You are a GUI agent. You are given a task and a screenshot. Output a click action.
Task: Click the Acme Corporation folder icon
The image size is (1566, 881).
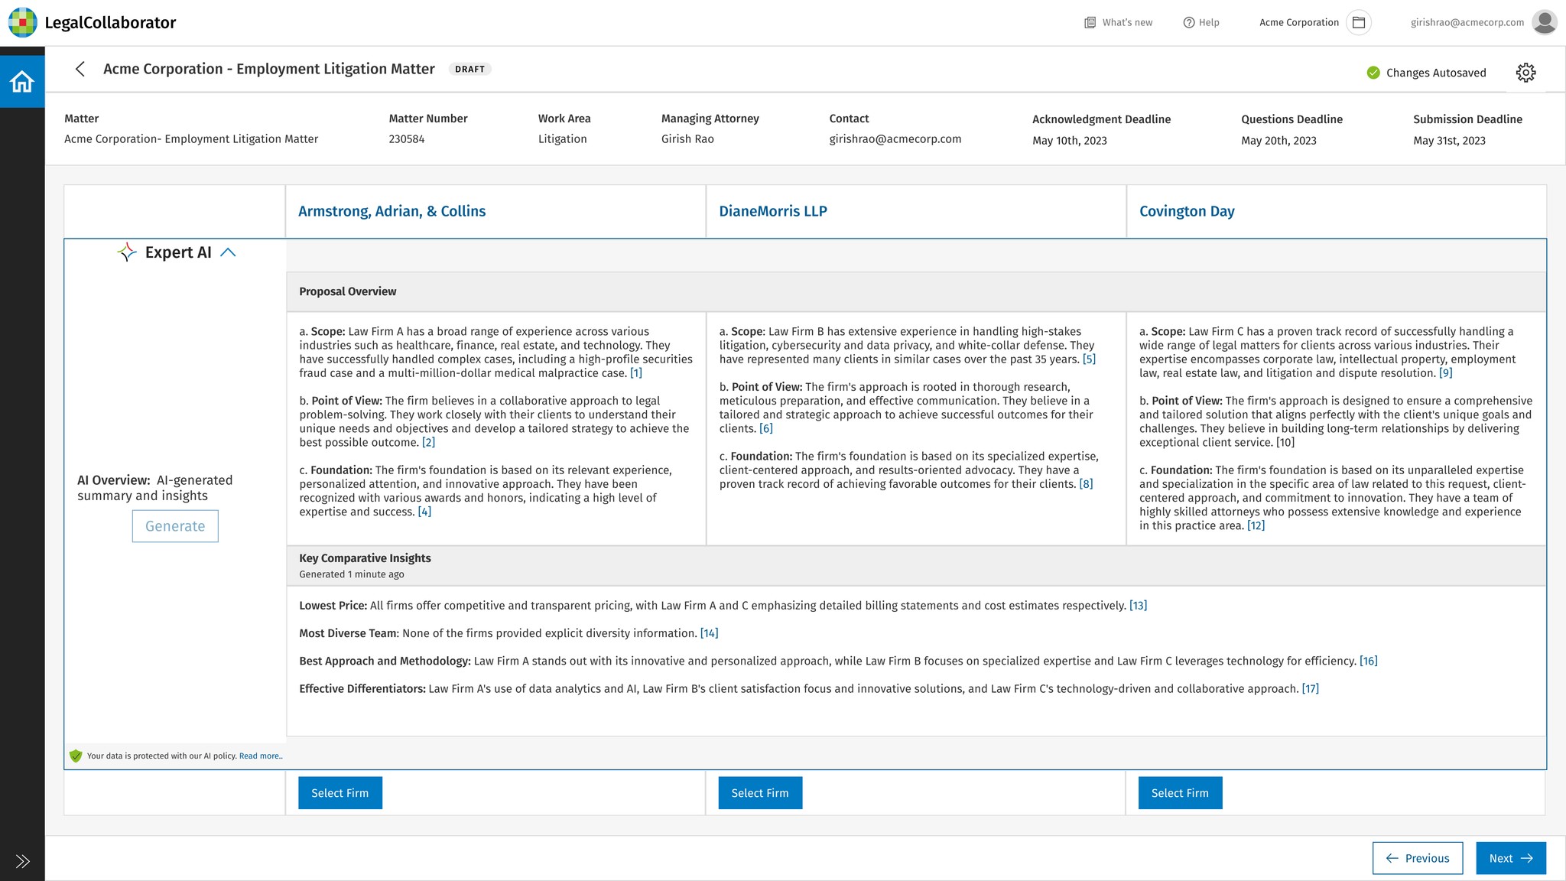(1359, 22)
